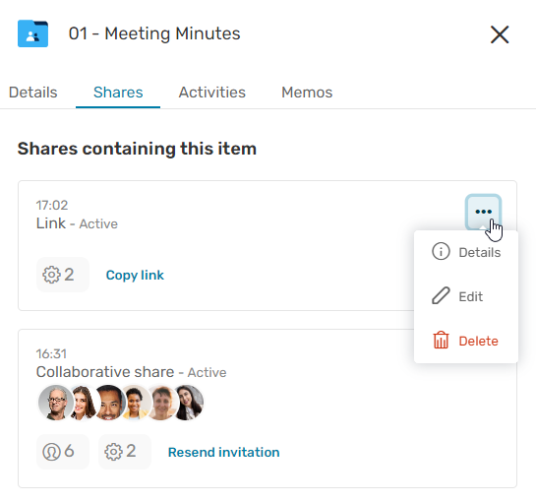Open settings badge showing 2 on Link share
Image resolution: width=536 pixels, height=503 pixels.
[x=63, y=275]
